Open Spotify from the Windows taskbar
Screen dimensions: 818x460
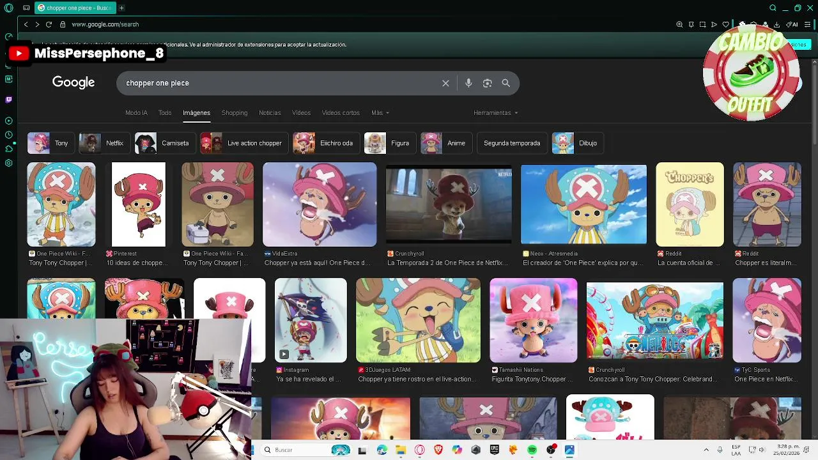click(x=532, y=450)
